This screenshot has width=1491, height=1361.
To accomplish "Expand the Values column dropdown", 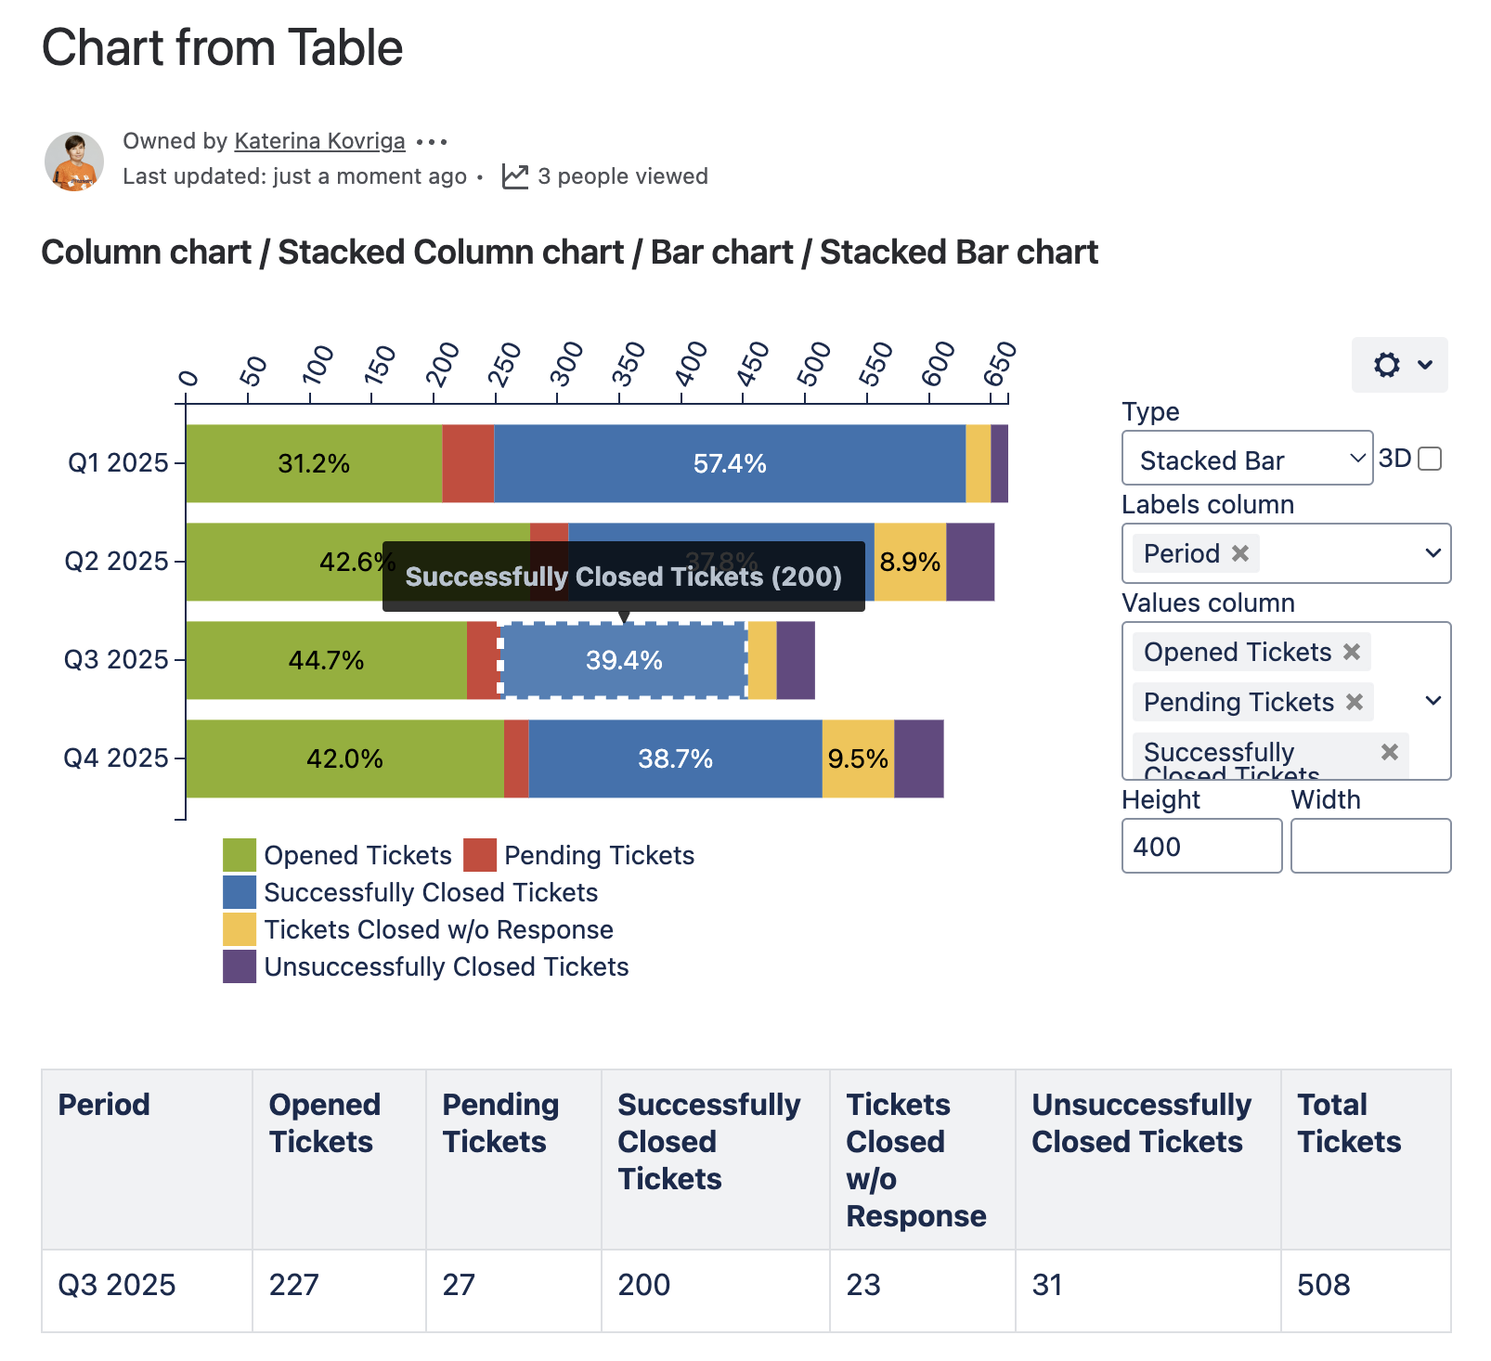I will [1433, 701].
